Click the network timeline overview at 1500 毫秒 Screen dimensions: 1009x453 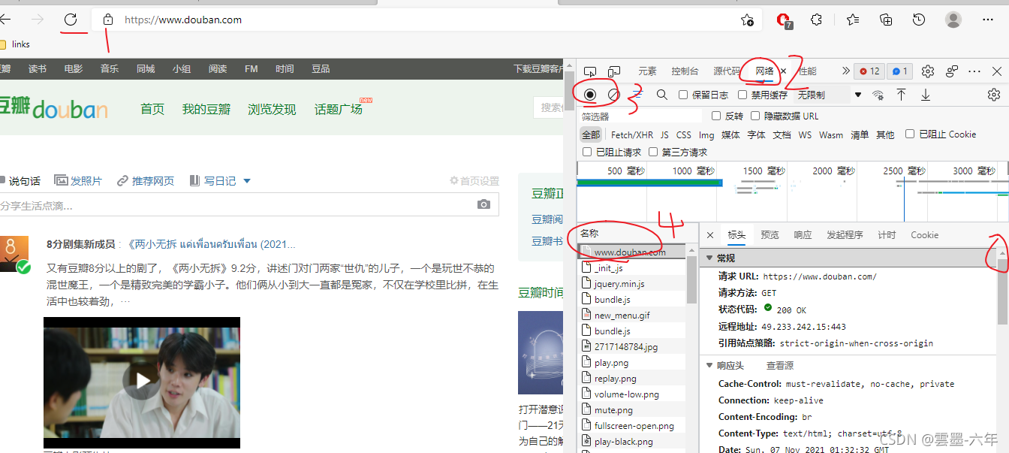click(x=764, y=171)
